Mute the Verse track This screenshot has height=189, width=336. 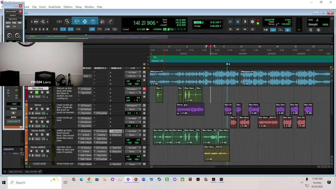click(x=48, y=109)
